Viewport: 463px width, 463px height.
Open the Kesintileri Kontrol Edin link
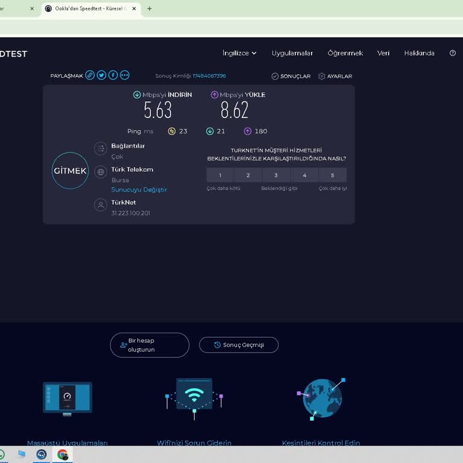pos(321,443)
